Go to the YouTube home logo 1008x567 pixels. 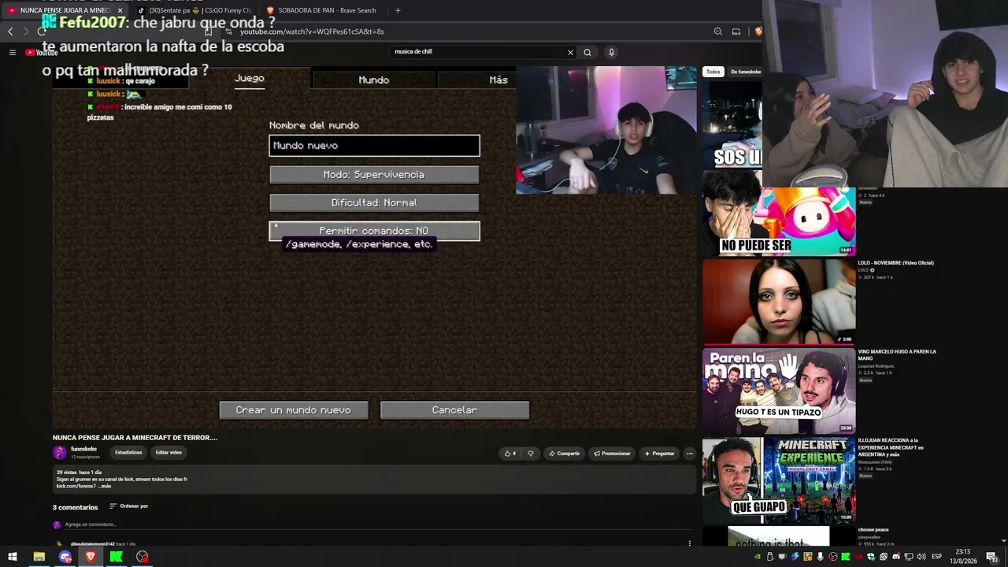[x=42, y=53]
